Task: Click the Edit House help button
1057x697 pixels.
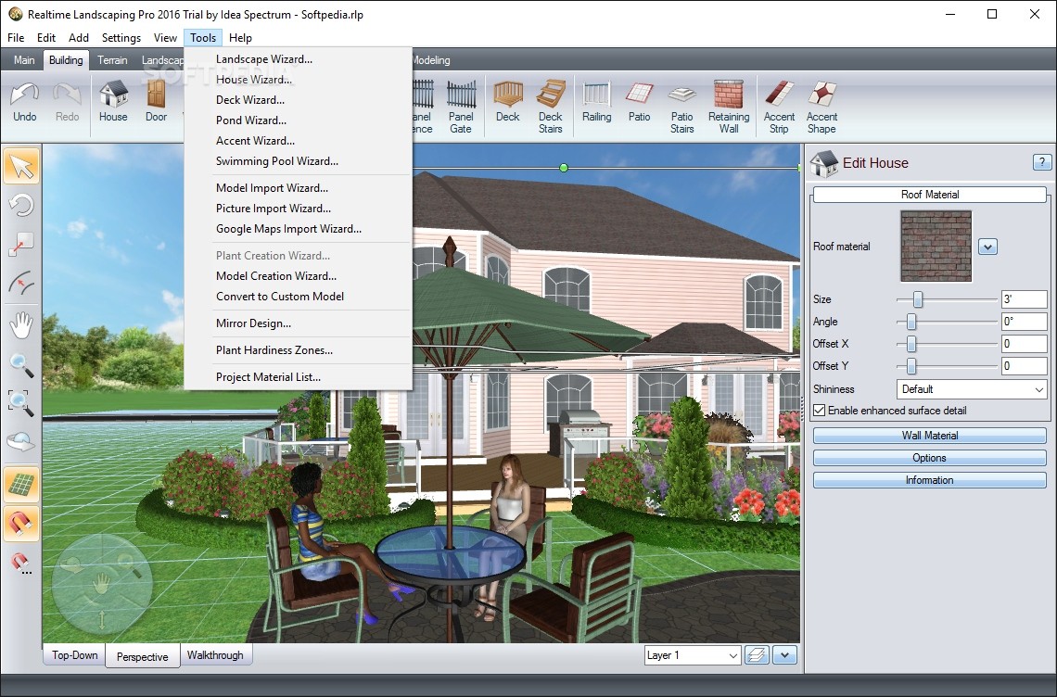Action: click(1041, 162)
